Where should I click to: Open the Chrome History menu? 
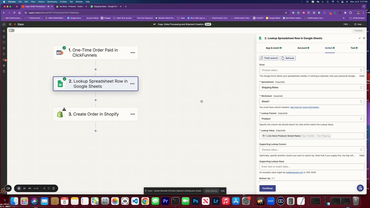[41, 2]
